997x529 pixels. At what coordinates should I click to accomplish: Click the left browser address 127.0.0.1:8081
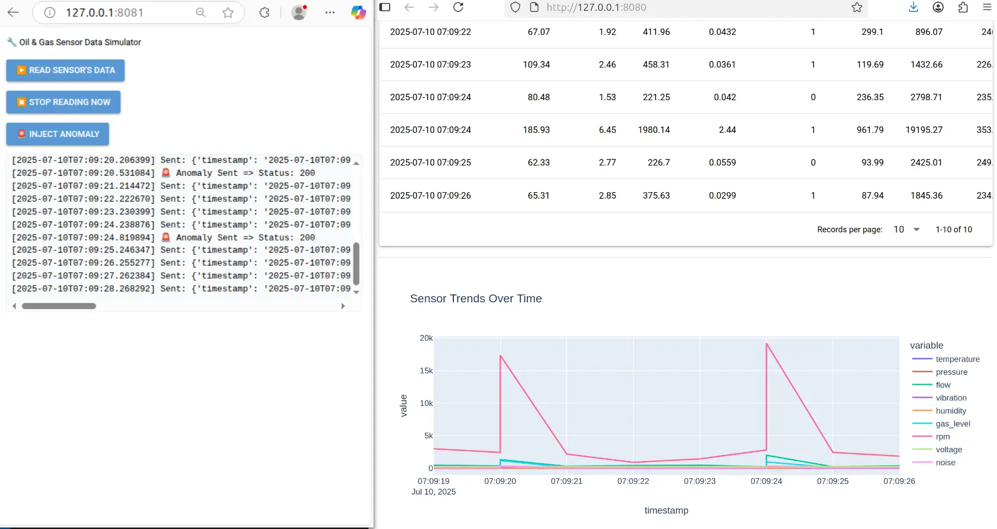[x=104, y=13]
